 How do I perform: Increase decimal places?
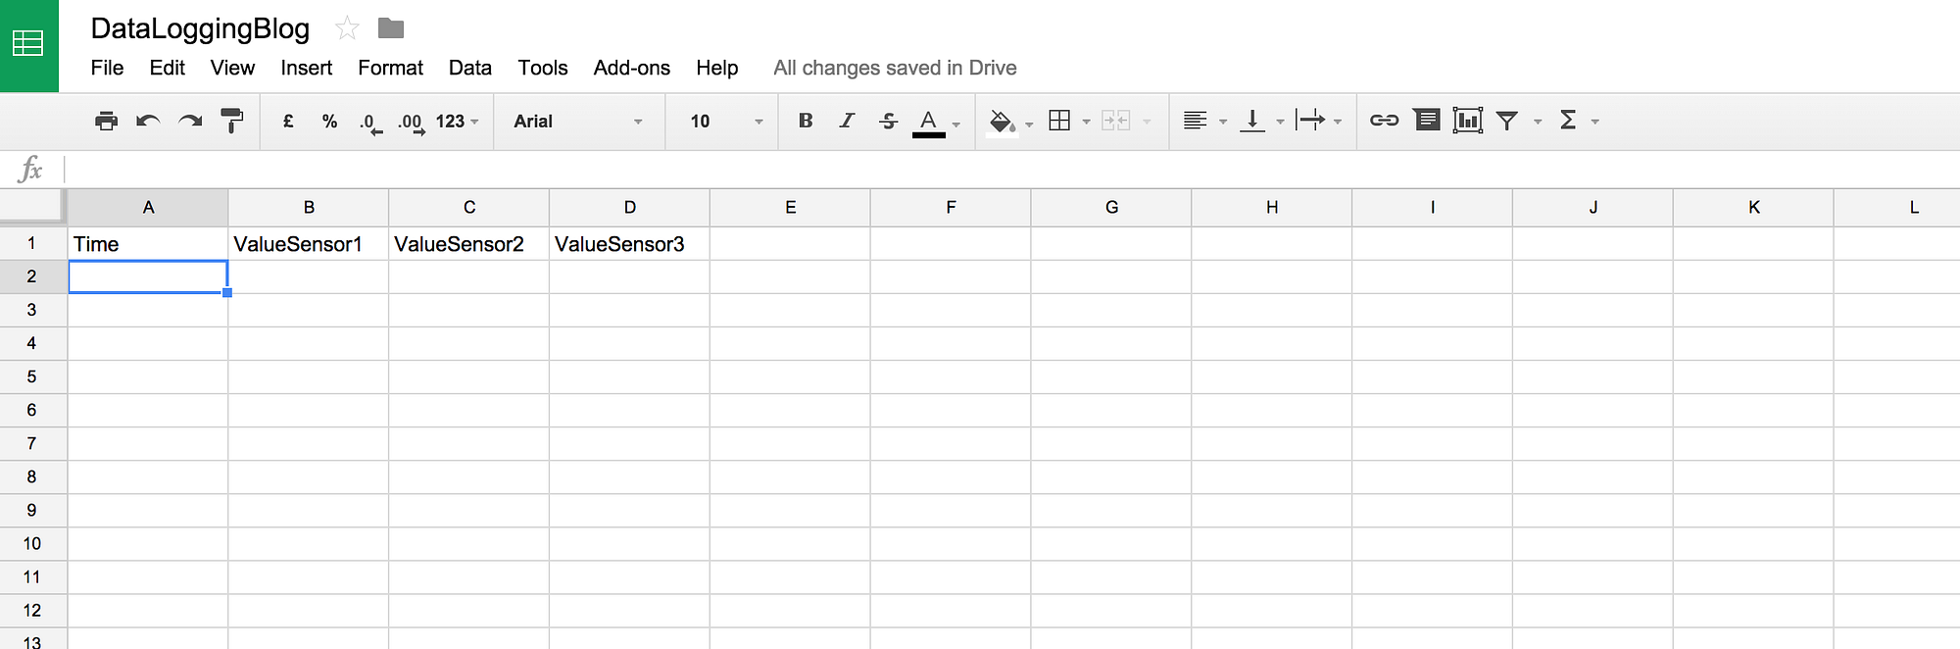(412, 123)
